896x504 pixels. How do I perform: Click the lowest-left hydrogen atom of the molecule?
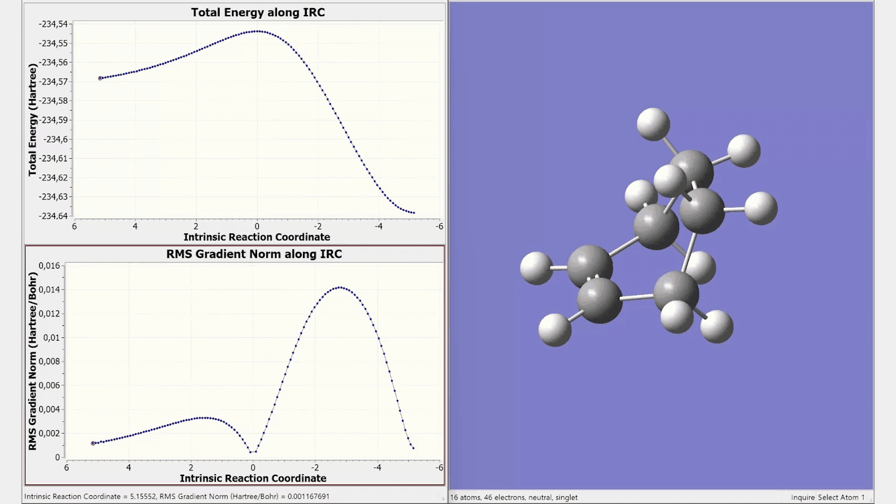coord(555,329)
